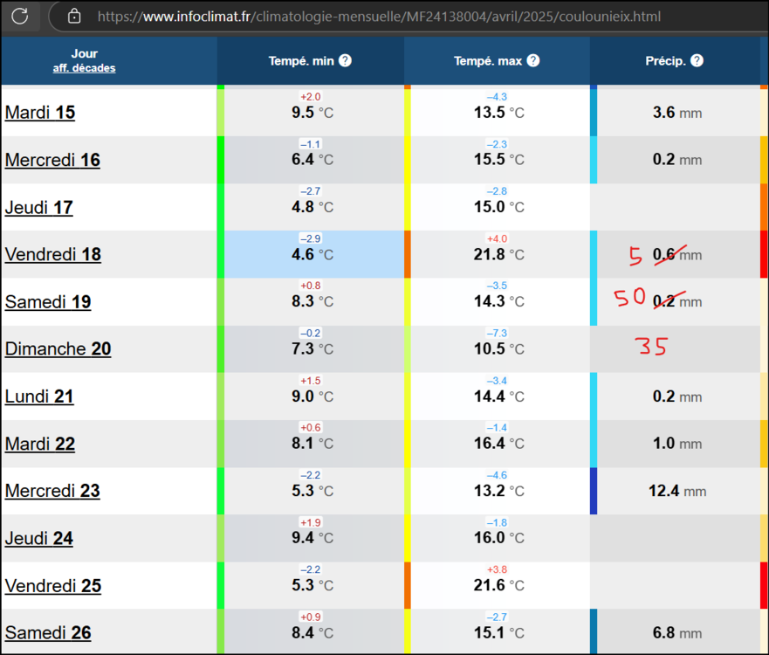Select 13.5 °C max temperature cell
The image size is (769, 655).
tap(498, 113)
